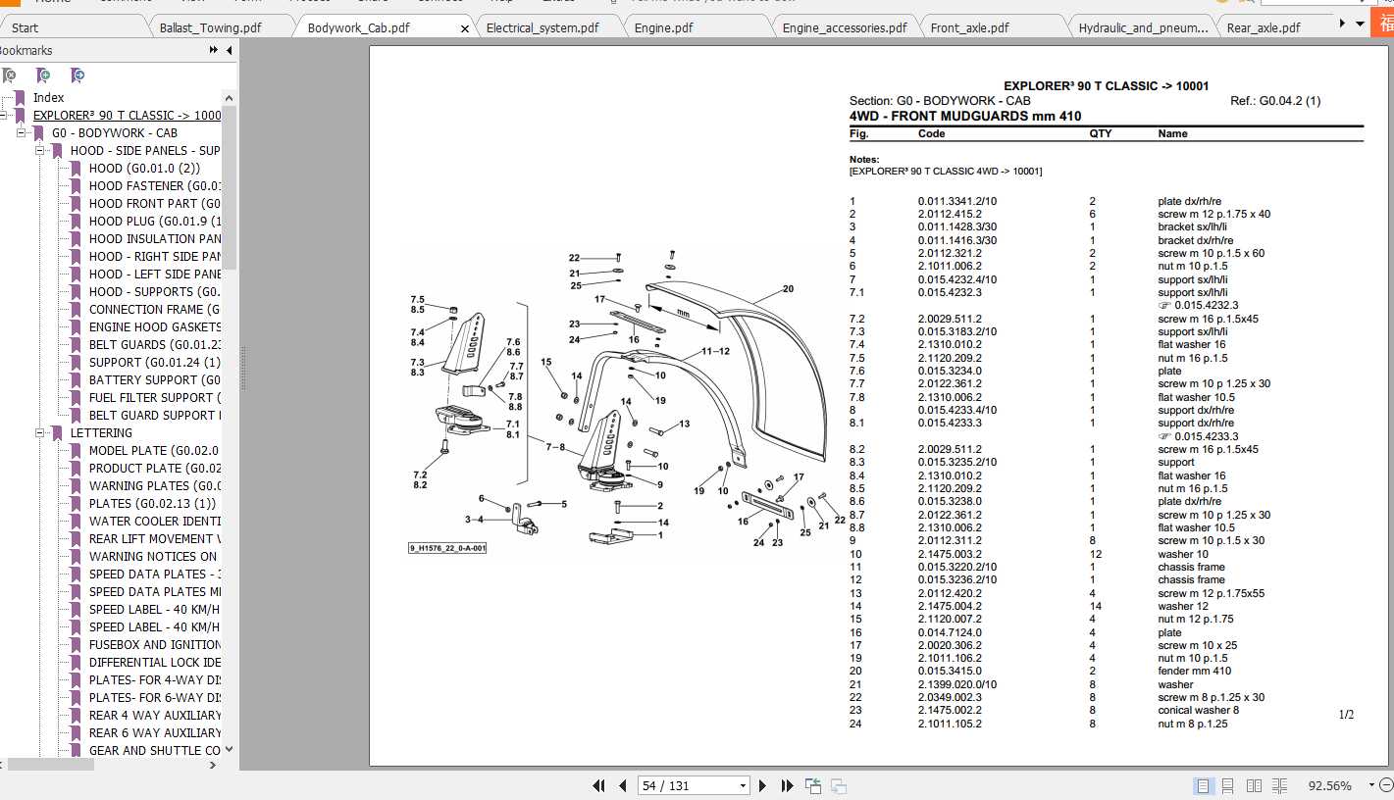Select continuous page scrolling layout mode
Viewport: 1394px width, 800px height.
(1227, 785)
